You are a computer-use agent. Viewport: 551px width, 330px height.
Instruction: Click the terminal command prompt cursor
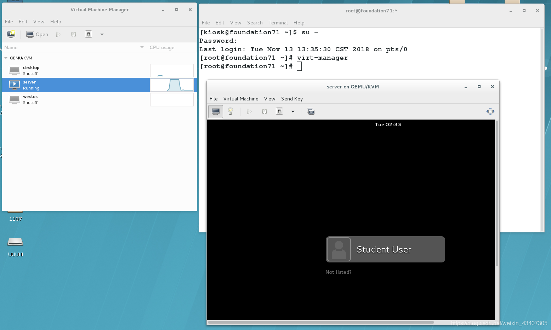299,66
